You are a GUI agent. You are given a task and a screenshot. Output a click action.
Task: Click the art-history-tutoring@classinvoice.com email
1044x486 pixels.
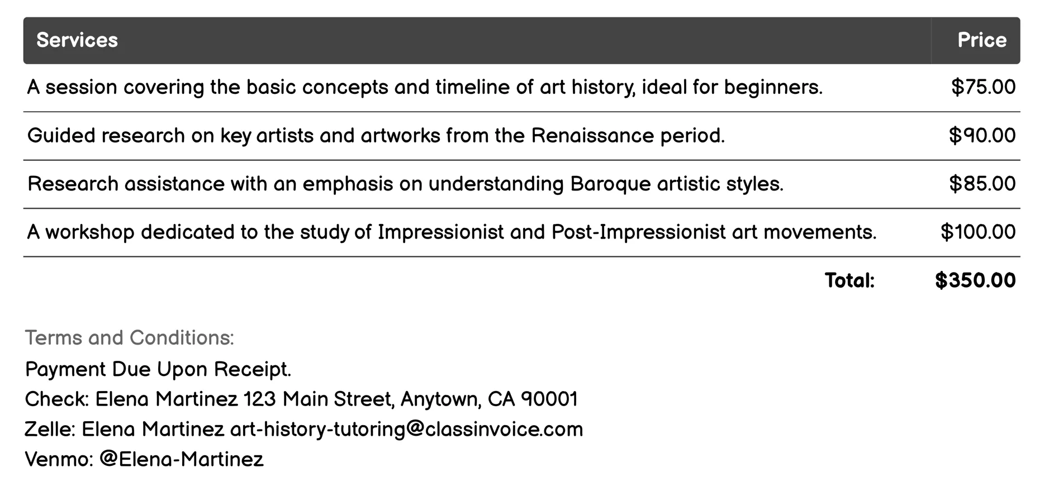tap(406, 429)
